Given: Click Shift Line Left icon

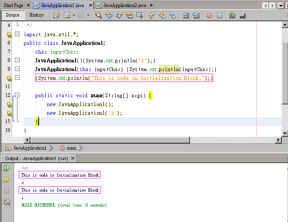Looking at the screenshot, I should 186,15.
